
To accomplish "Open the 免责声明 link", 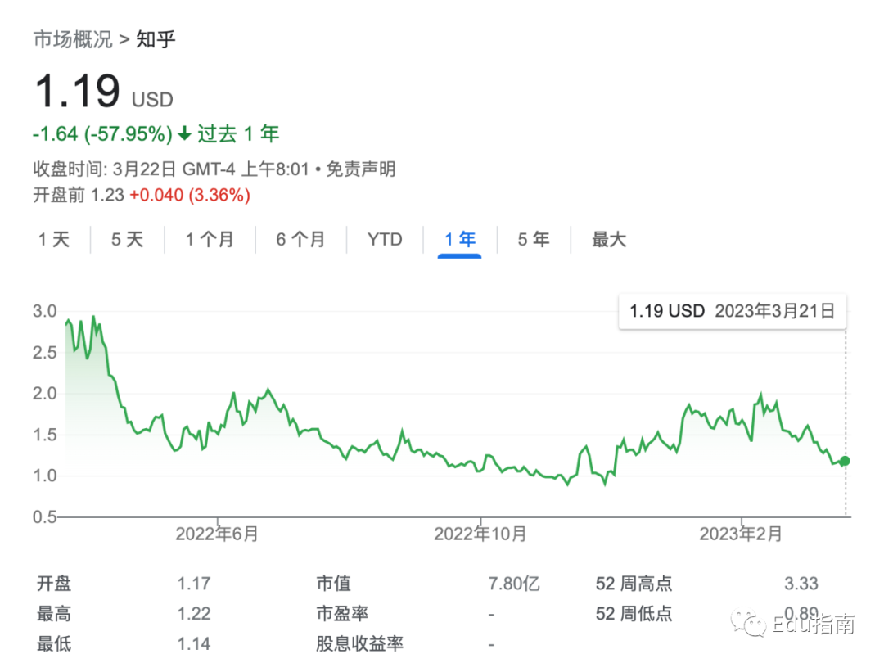I will pos(361,169).
